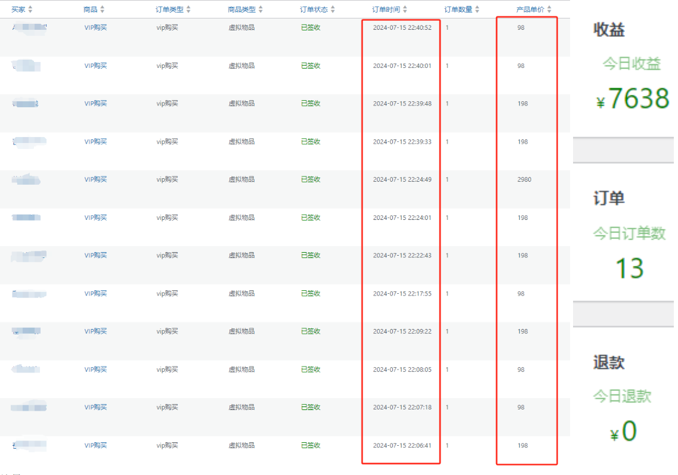Click VIP购买 link in the 22:06:41 order row
Viewport: 678px width, 475px height.
click(x=95, y=445)
